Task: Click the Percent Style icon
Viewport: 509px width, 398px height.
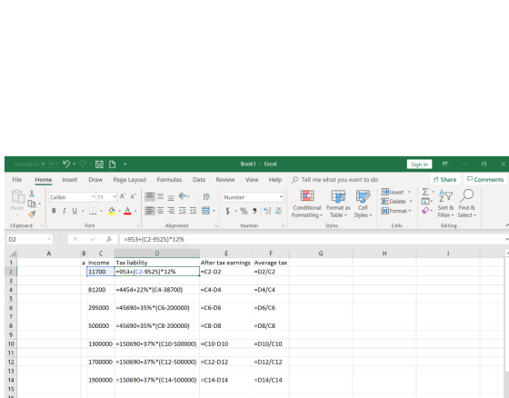Action: [244, 211]
